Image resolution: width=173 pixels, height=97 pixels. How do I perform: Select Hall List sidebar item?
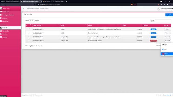(10, 28)
